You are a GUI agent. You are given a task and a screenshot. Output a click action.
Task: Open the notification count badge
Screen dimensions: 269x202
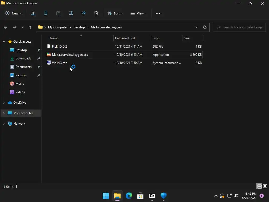tap(262, 196)
